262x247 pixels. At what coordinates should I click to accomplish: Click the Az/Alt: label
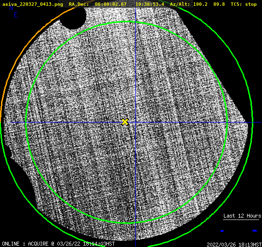pyautogui.click(x=180, y=4)
